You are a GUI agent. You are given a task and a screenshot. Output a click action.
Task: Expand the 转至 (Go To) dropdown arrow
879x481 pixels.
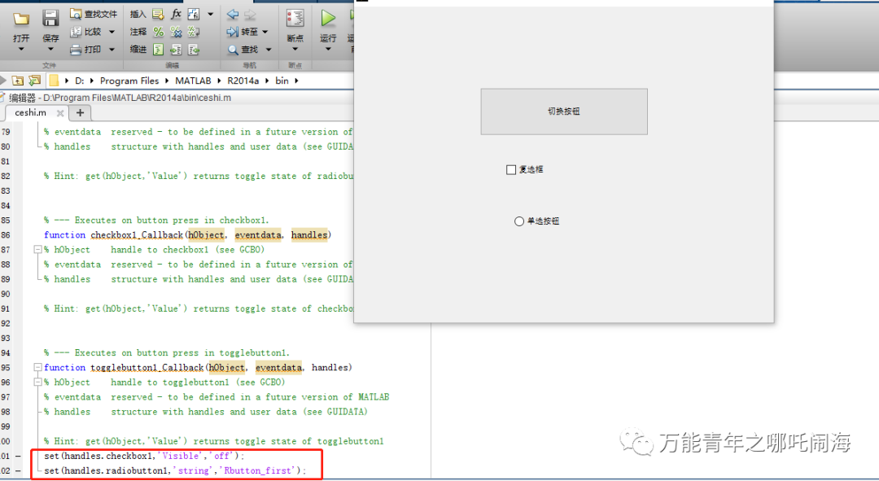click(x=265, y=32)
